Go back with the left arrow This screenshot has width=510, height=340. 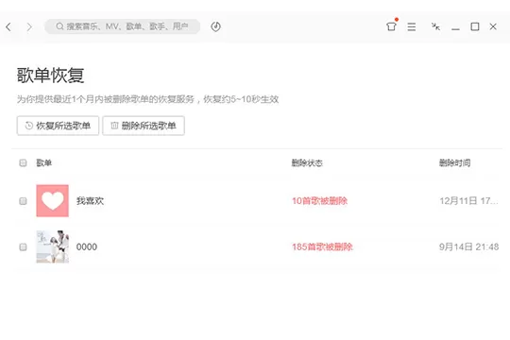pyautogui.click(x=8, y=26)
